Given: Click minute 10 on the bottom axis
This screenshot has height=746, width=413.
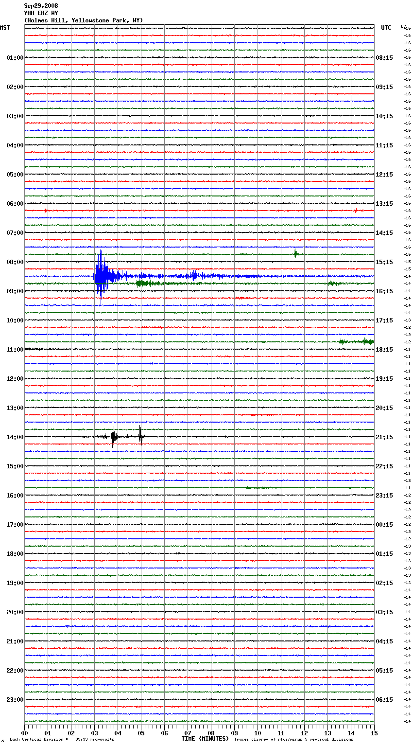Looking at the screenshot, I should click(258, 733).
